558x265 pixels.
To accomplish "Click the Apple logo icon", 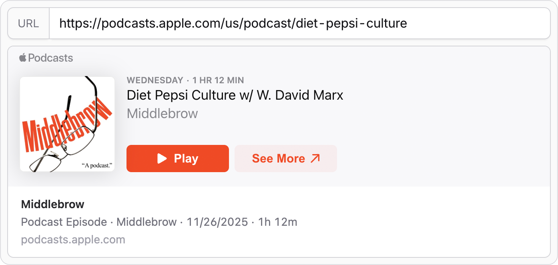I will (x=23, y=58).
